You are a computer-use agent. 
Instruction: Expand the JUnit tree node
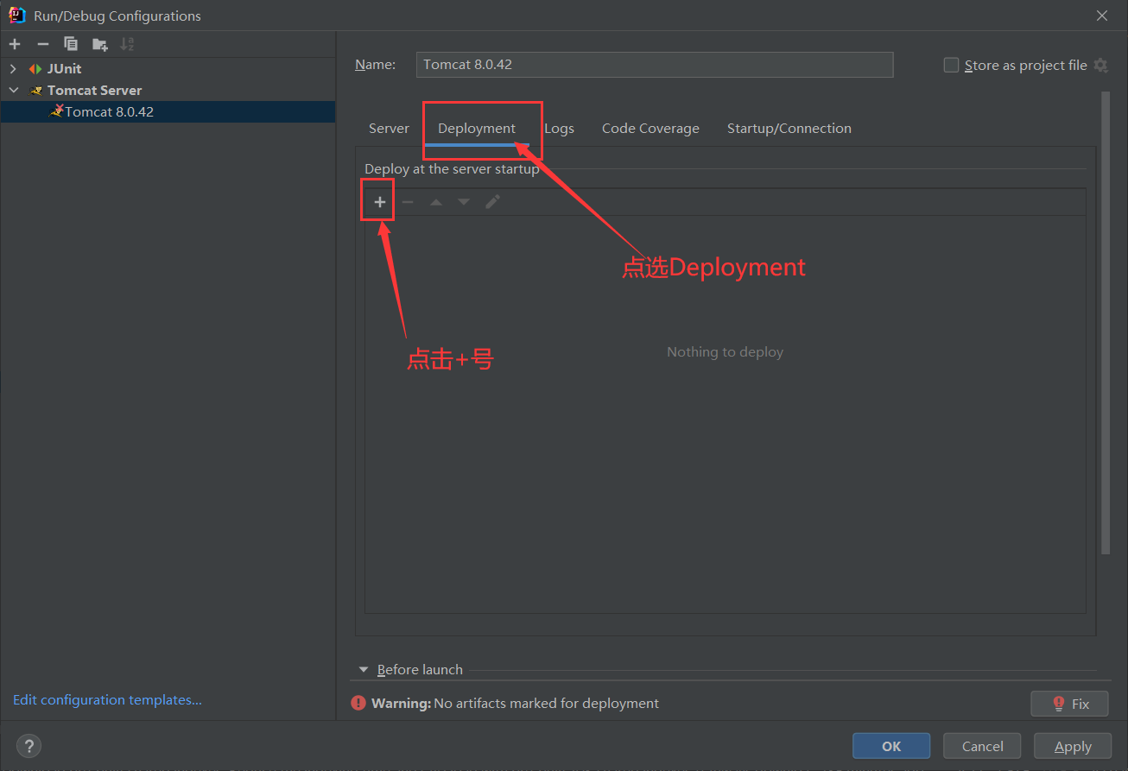point(13,69)
